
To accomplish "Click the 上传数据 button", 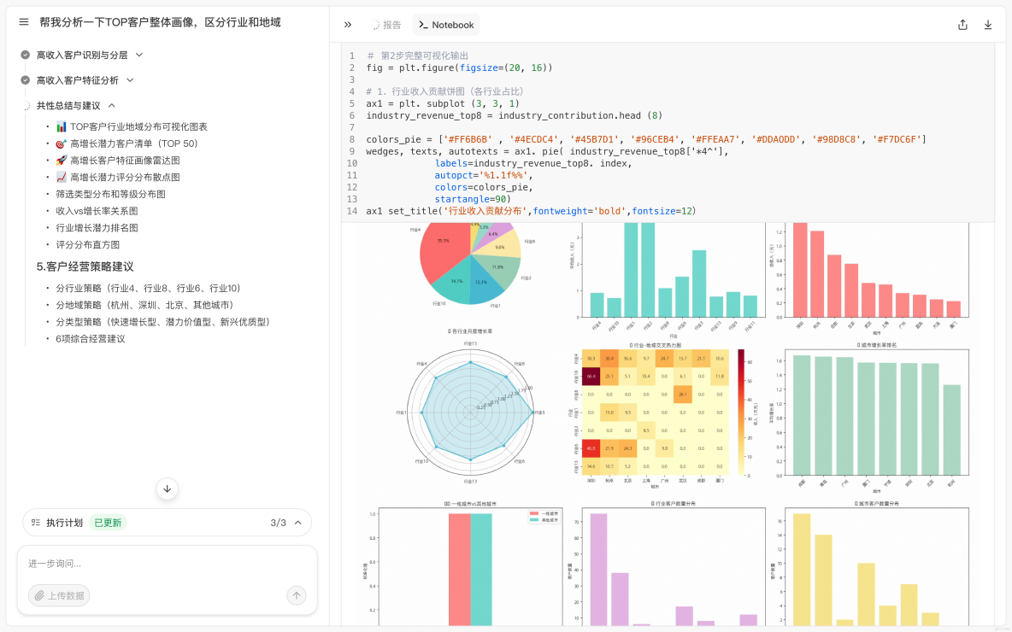I will tap(58, 595).
